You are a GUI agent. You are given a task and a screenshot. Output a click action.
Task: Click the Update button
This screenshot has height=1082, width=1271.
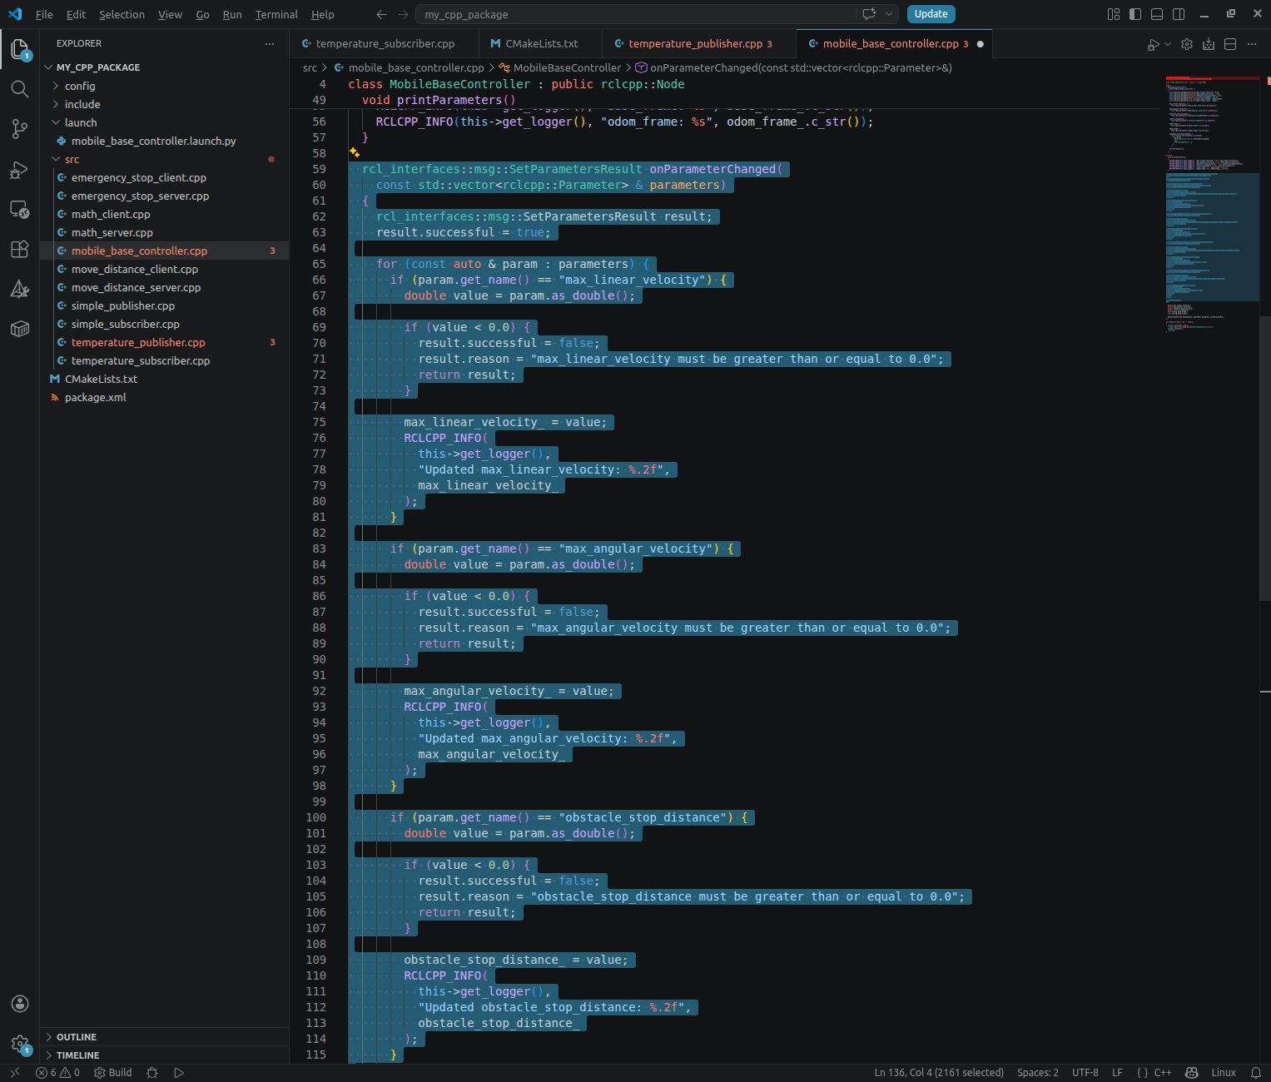tap(931, 14)
